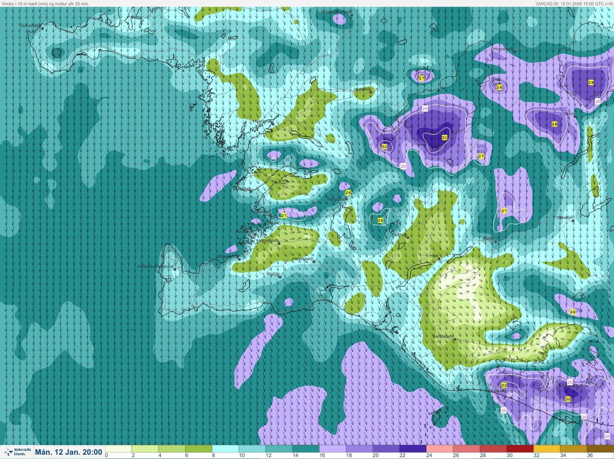Click the yellow 28 gust label near Setur
This screenshot has height=459, width=614.
555,124
